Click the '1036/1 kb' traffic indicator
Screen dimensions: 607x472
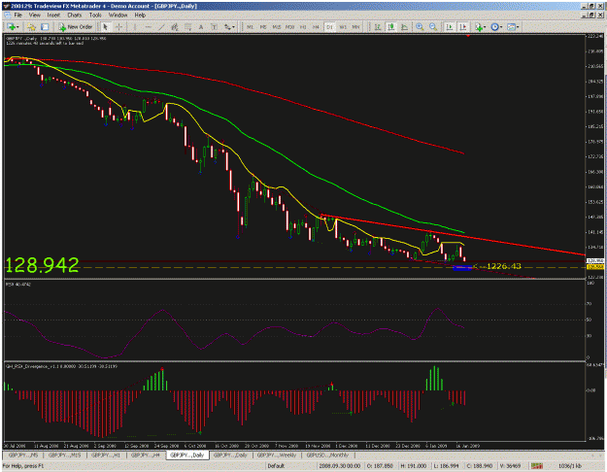pyautogui.click(x=570, y=466)
